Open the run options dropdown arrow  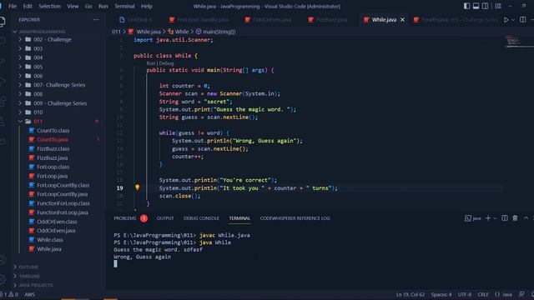click(513, 20)
